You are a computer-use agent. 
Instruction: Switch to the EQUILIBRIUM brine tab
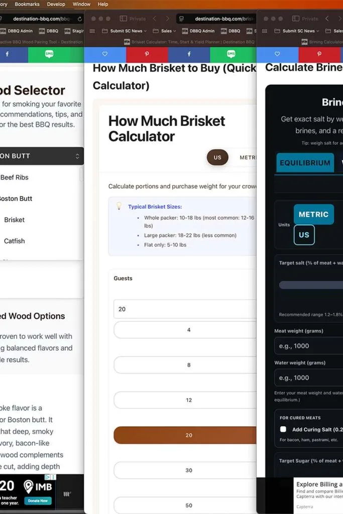click(305, 163)
